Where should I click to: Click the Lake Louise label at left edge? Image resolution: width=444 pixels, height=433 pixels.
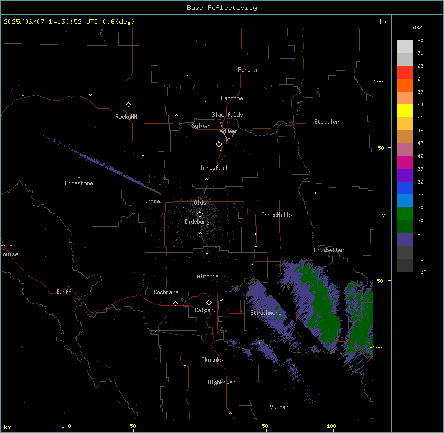pos(9,249)
